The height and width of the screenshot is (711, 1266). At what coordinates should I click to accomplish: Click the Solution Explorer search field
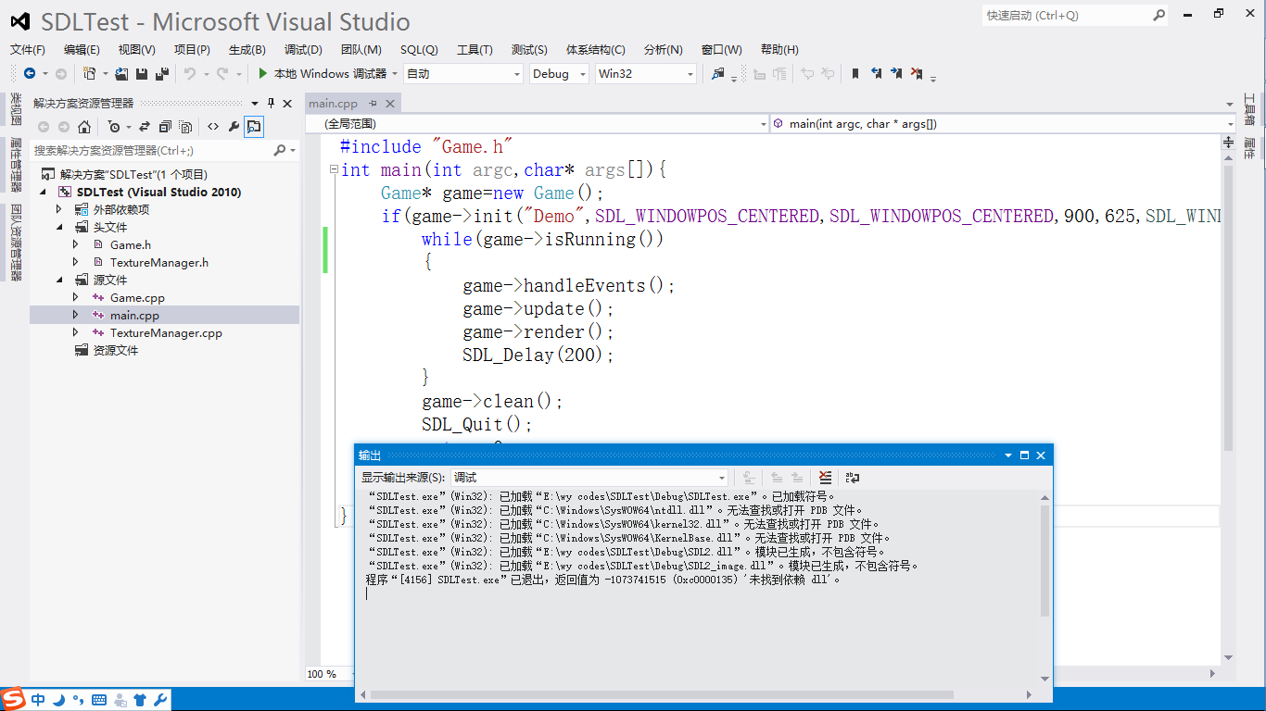pyautogui.click(x=153, y=150)
